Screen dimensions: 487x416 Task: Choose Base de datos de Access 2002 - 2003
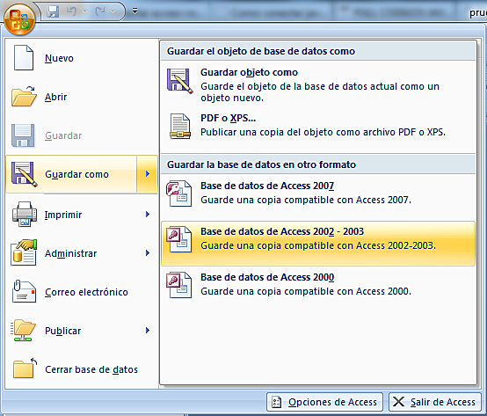point(318,244)
